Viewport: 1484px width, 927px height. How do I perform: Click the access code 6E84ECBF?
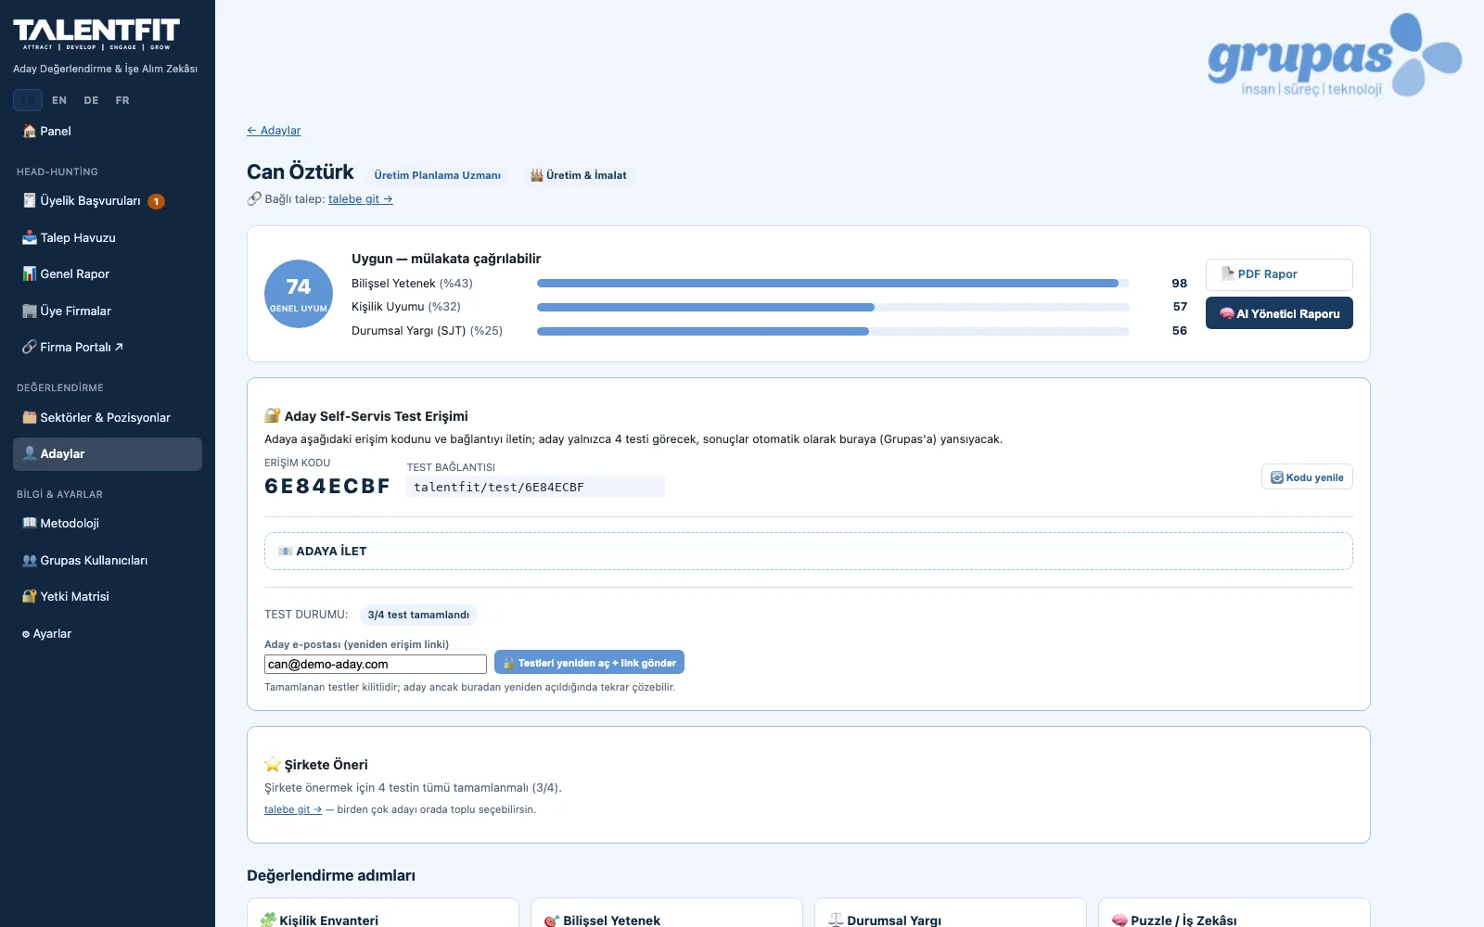pyautogui.click(x=327, y=487)
